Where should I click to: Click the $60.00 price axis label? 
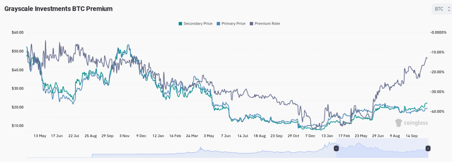pyautogui.click(x=18, y=32)
